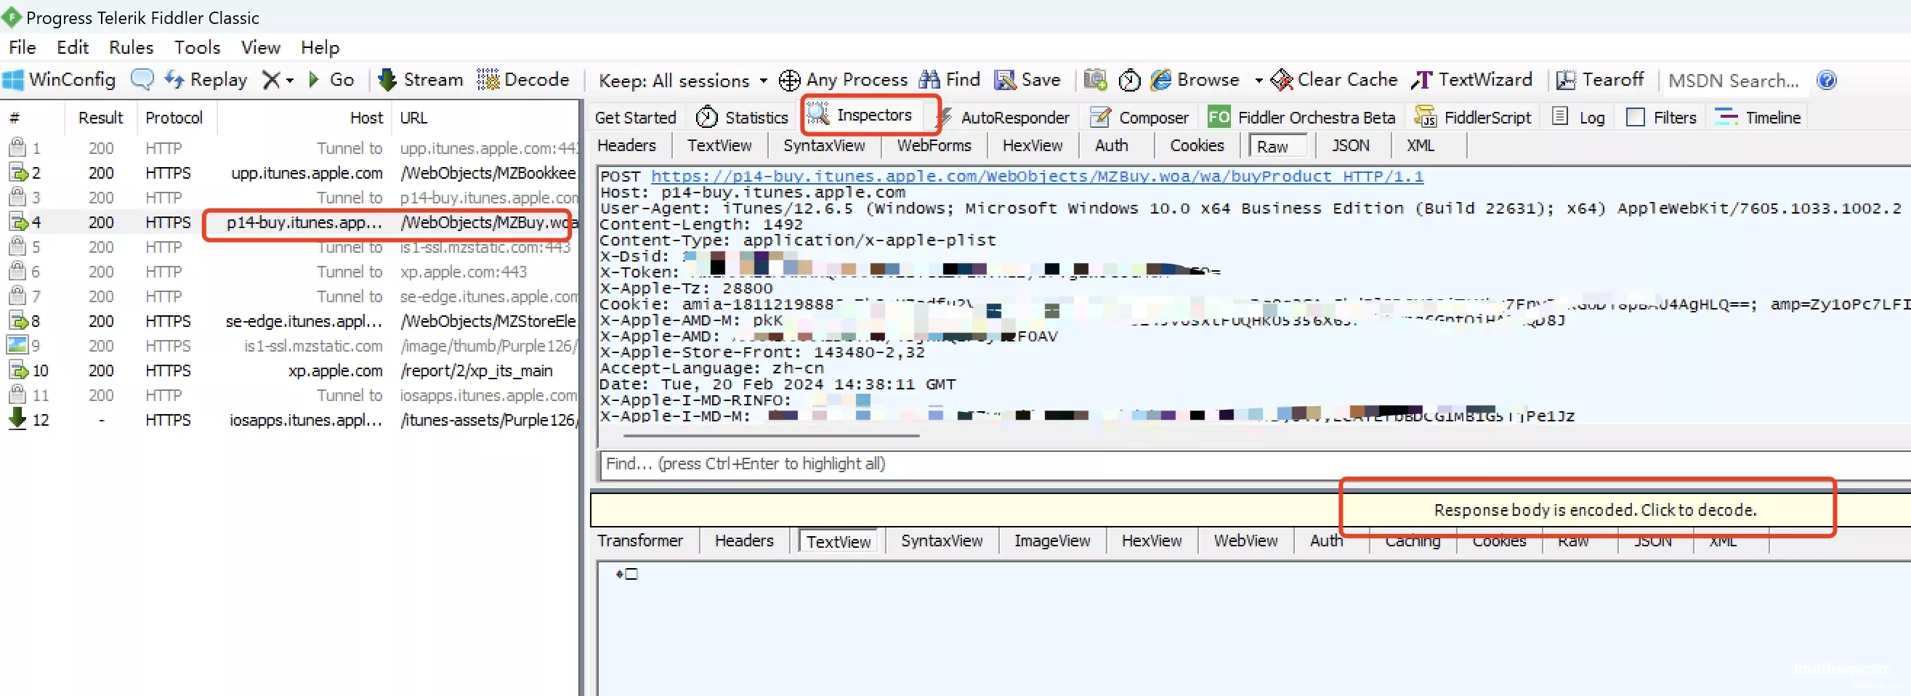Expand the Browse dropdown arrow

tap(1258, 80)
